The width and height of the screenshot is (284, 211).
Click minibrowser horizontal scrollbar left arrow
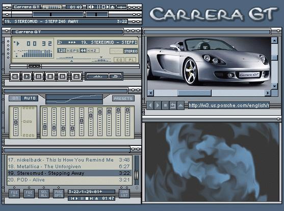(x=150, y=93)
